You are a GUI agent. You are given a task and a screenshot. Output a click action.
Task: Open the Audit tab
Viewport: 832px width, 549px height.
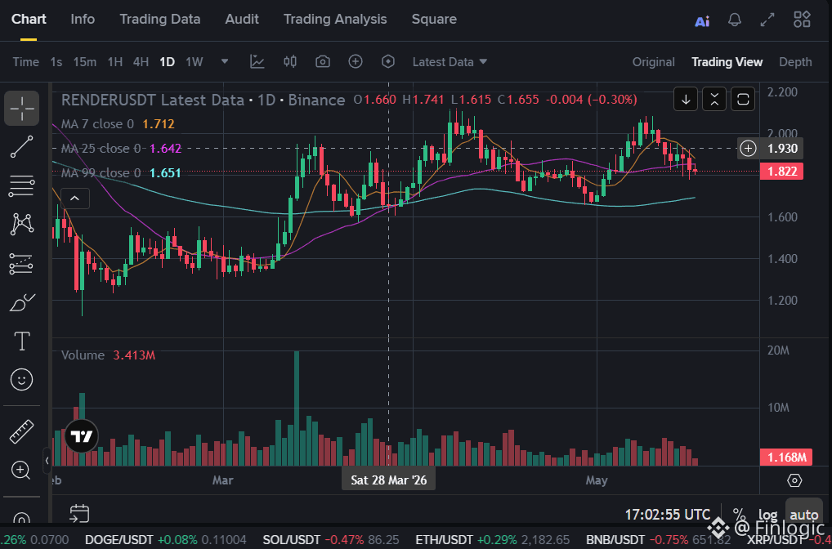coord(242,19)
